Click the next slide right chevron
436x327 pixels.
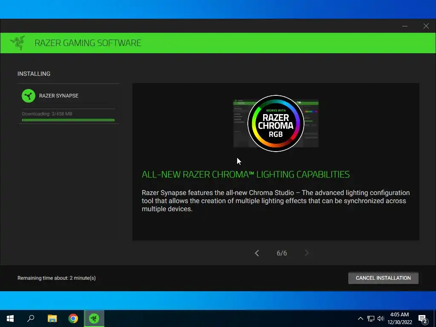pyautogui.click(x=307, y=253)
